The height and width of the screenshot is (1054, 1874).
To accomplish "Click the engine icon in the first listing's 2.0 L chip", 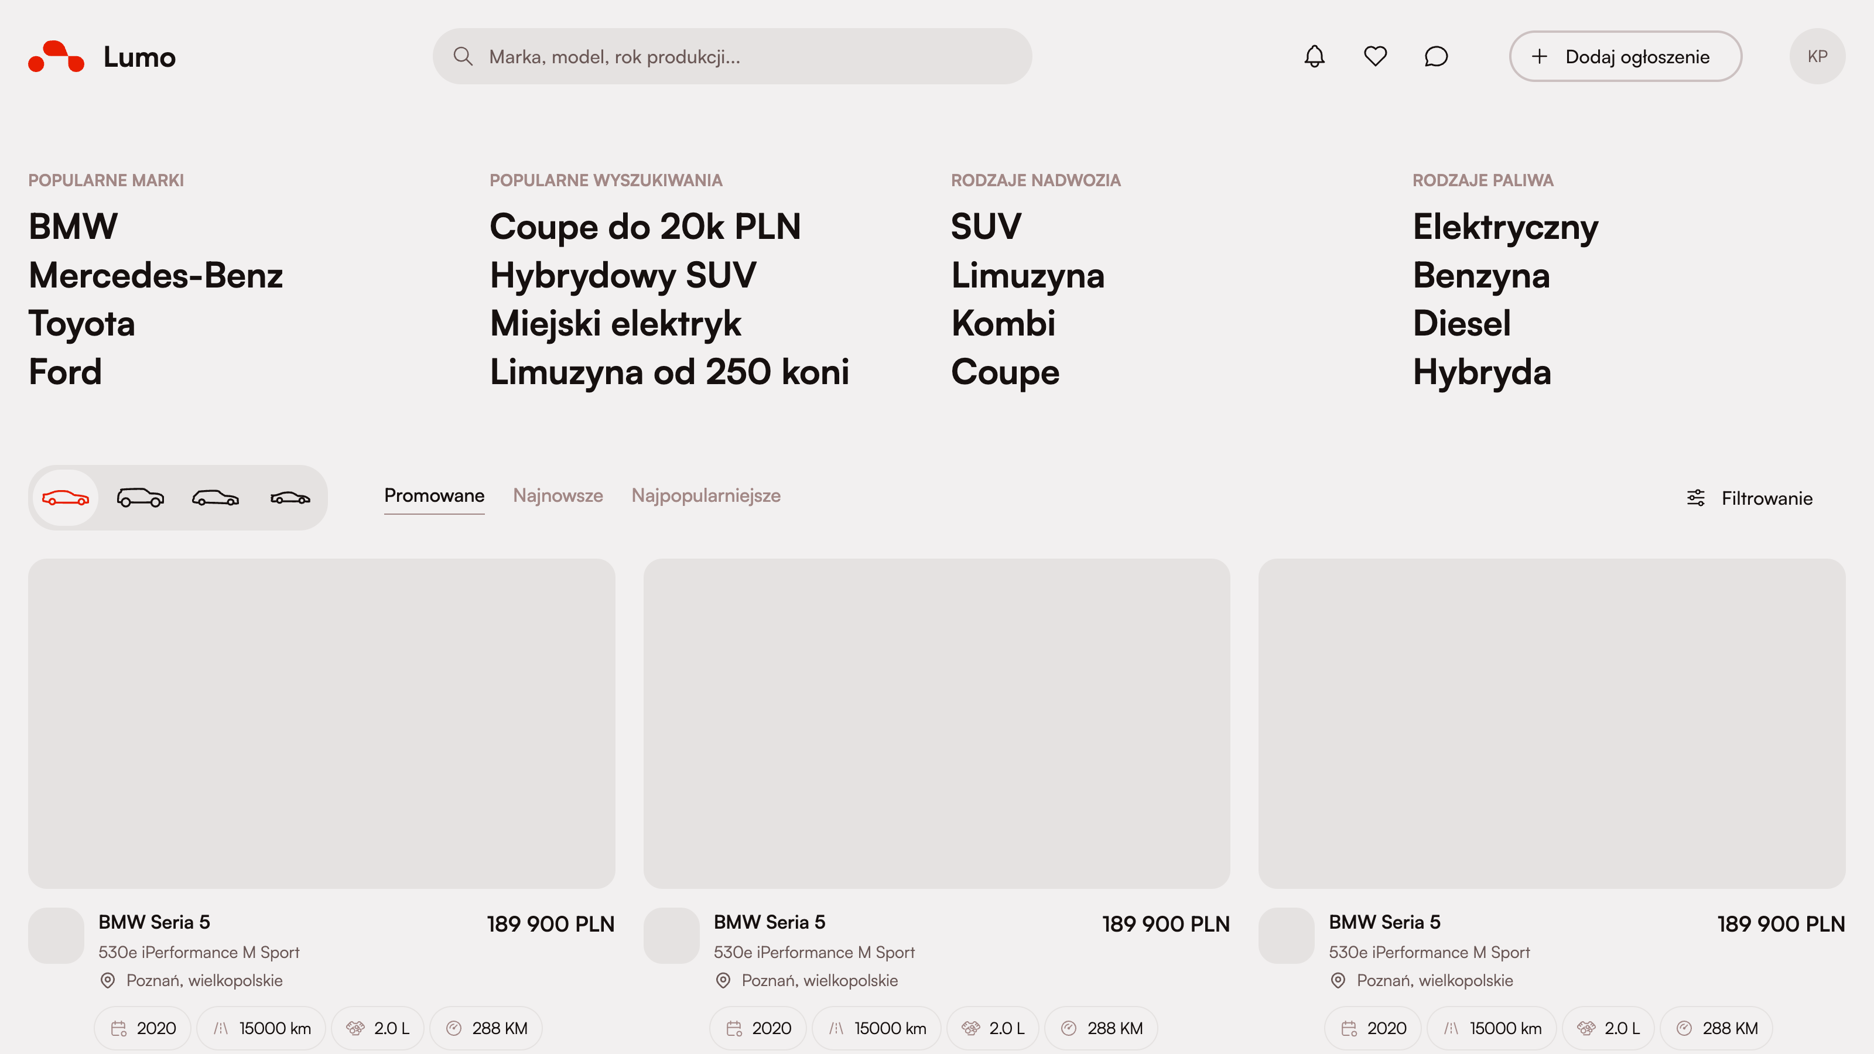I will point(355,1029).
